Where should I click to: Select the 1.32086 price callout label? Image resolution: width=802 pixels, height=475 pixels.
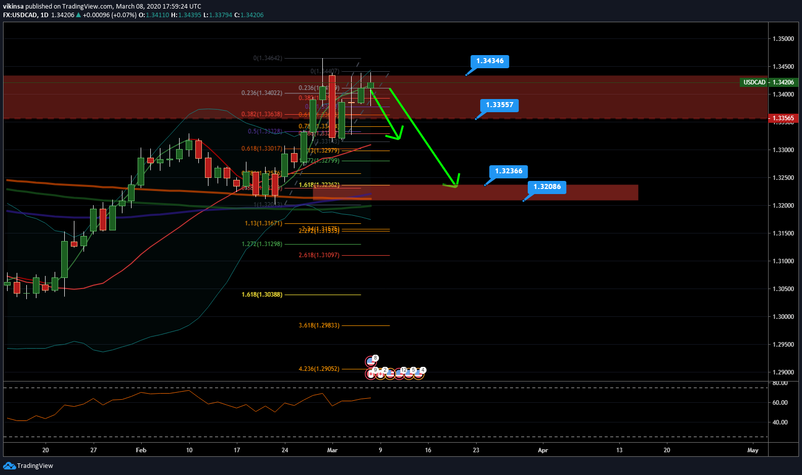point(547,187)
